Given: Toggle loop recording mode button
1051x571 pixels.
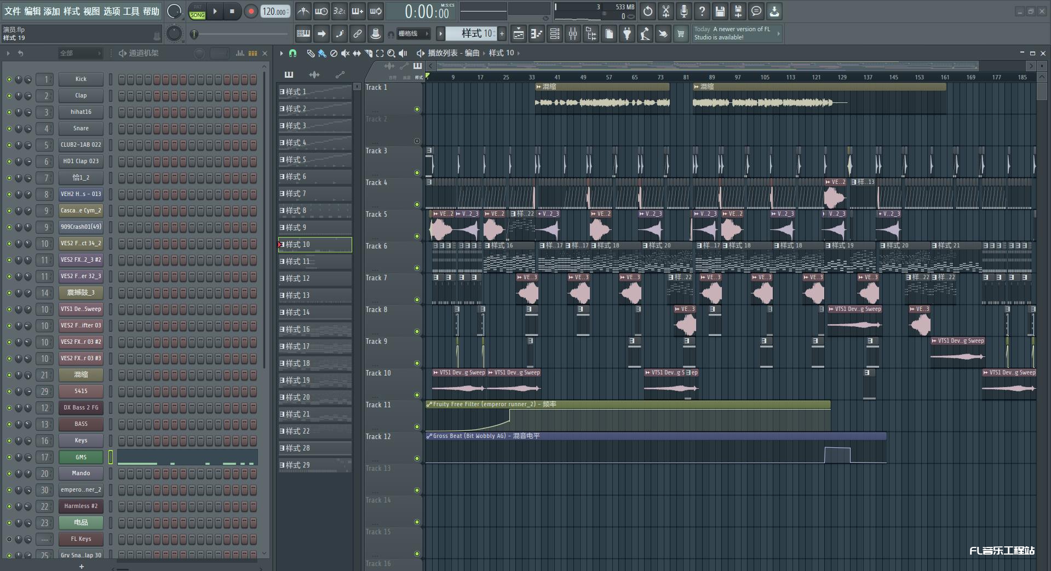Looking at the screenshot, I should point(375,11).
